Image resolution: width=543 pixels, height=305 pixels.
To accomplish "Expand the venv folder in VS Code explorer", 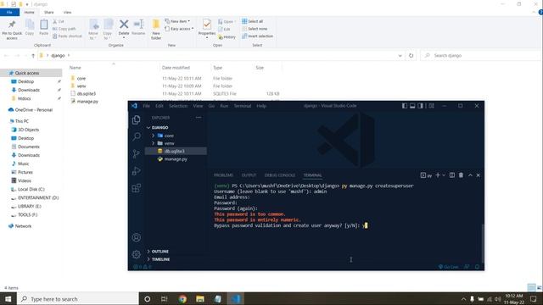I will coord(154,143).
